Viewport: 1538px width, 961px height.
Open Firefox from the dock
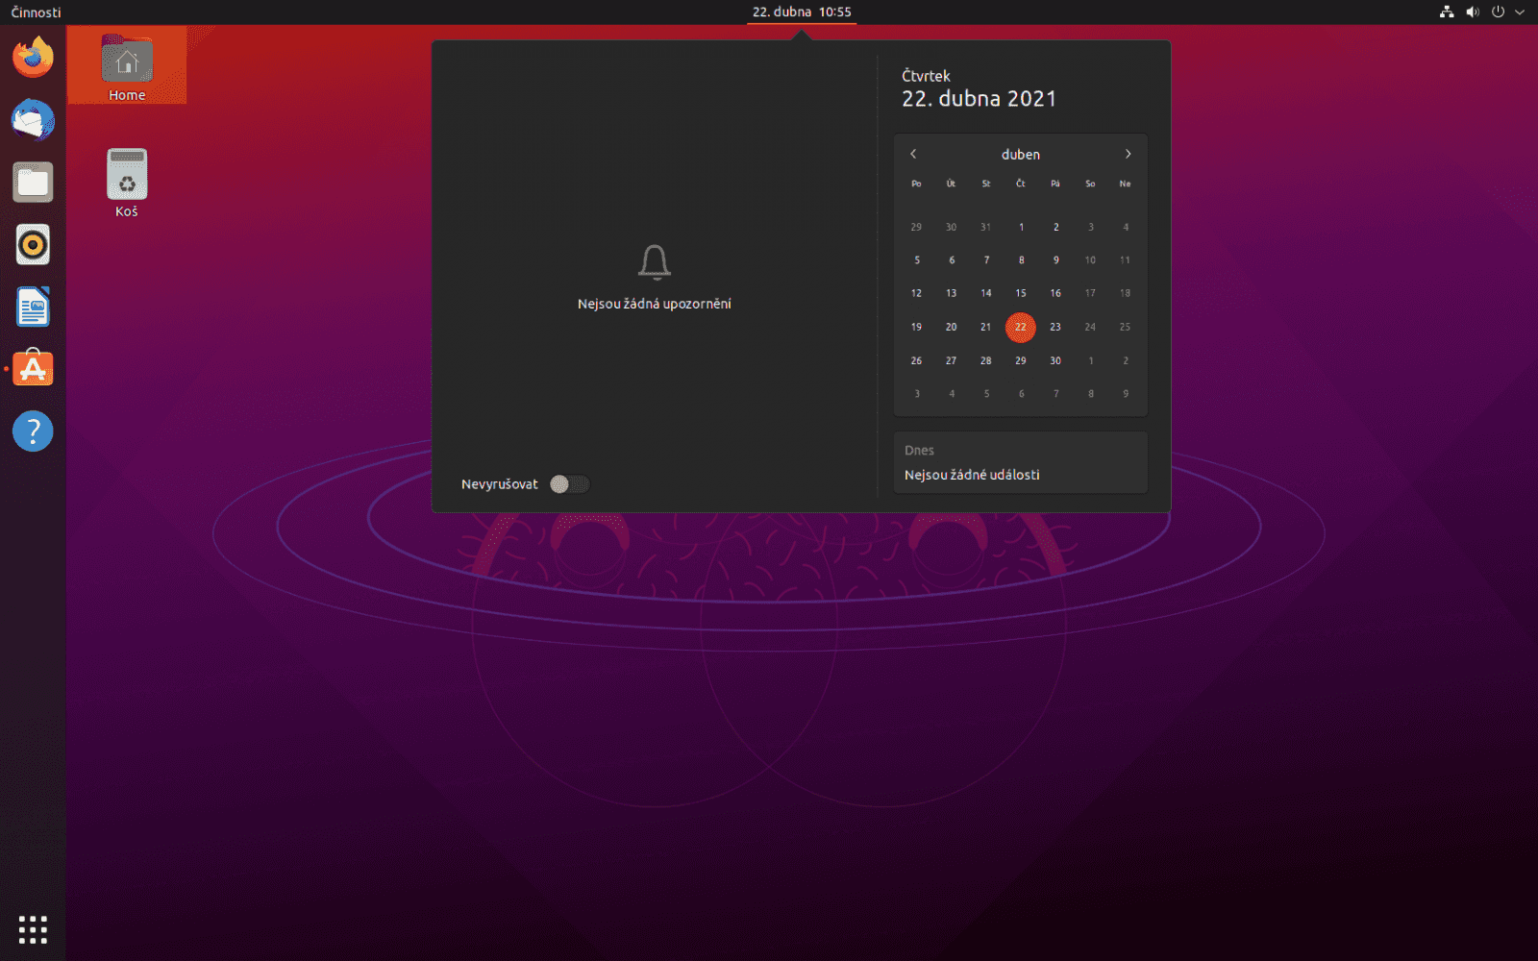point(32,57)
